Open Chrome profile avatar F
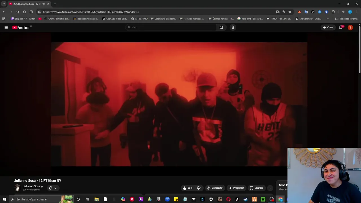 click(350, 12)
